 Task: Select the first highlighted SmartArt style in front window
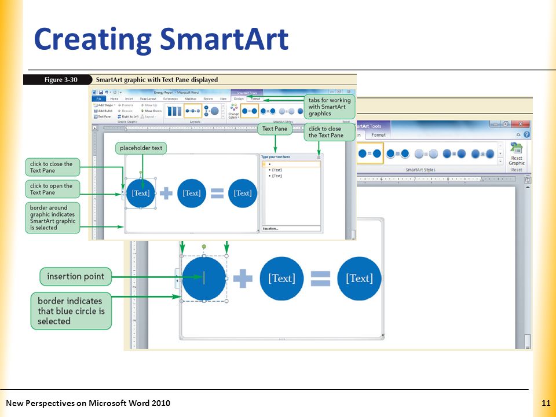pos(250,111)
